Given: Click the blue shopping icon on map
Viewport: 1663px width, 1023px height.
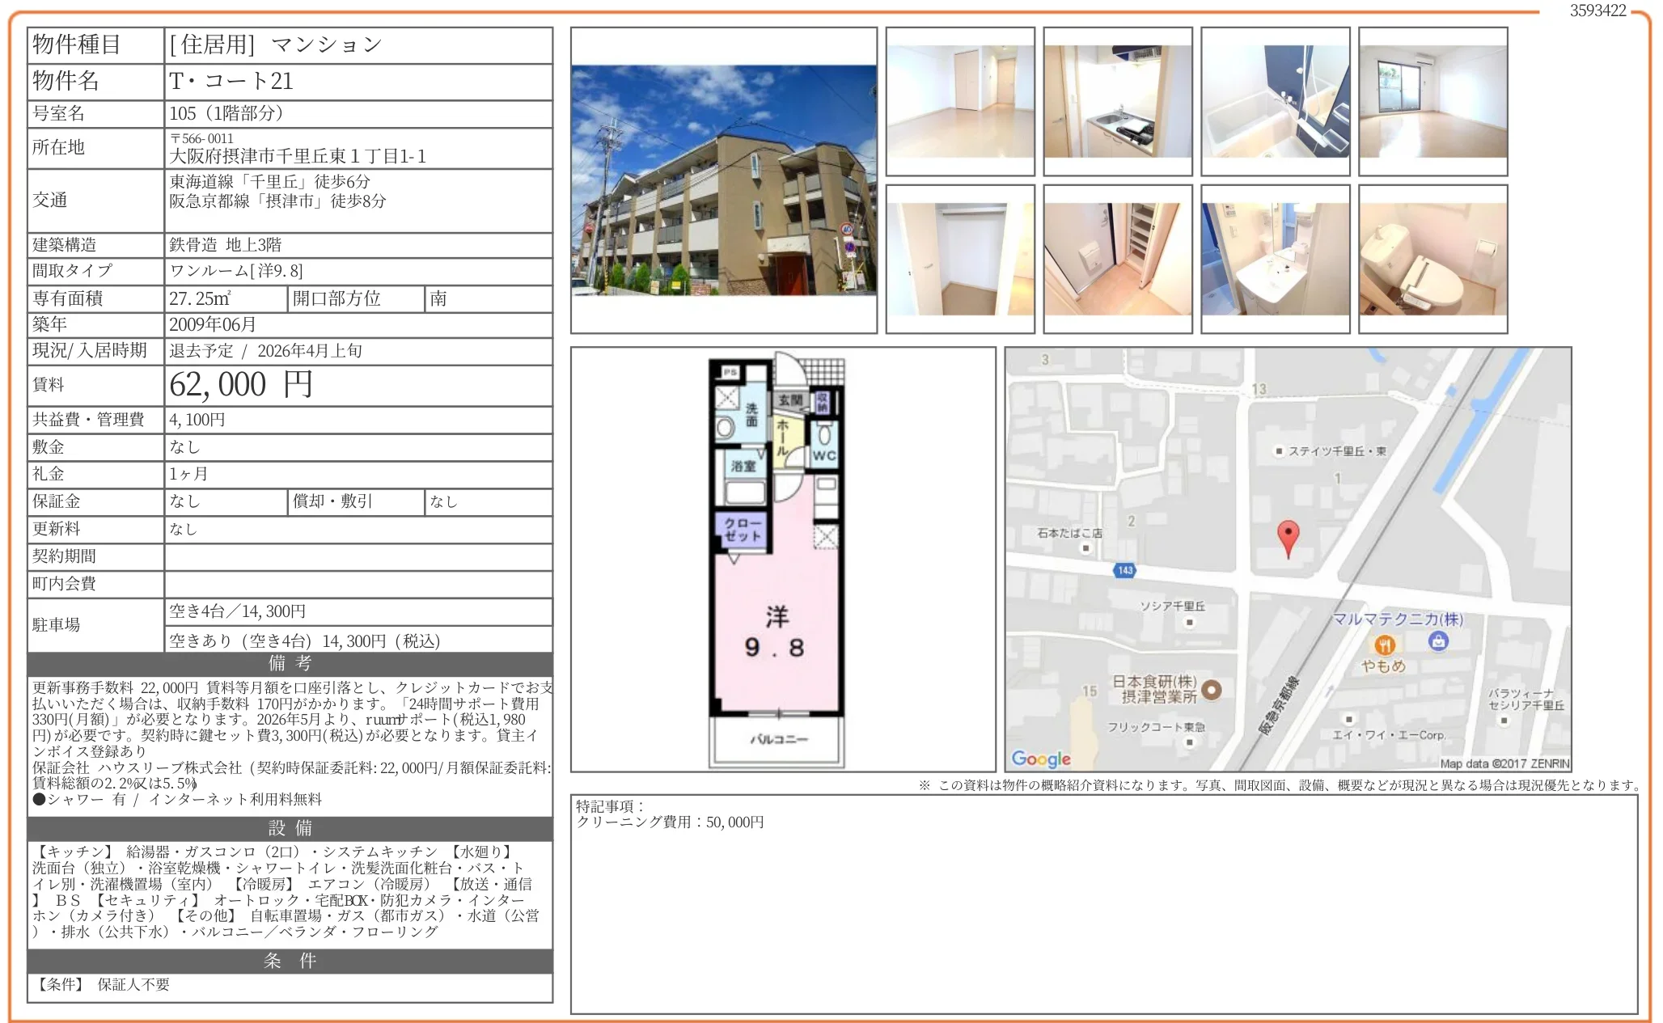Looking at the screenshot, I should click(x=1438, y=641).
